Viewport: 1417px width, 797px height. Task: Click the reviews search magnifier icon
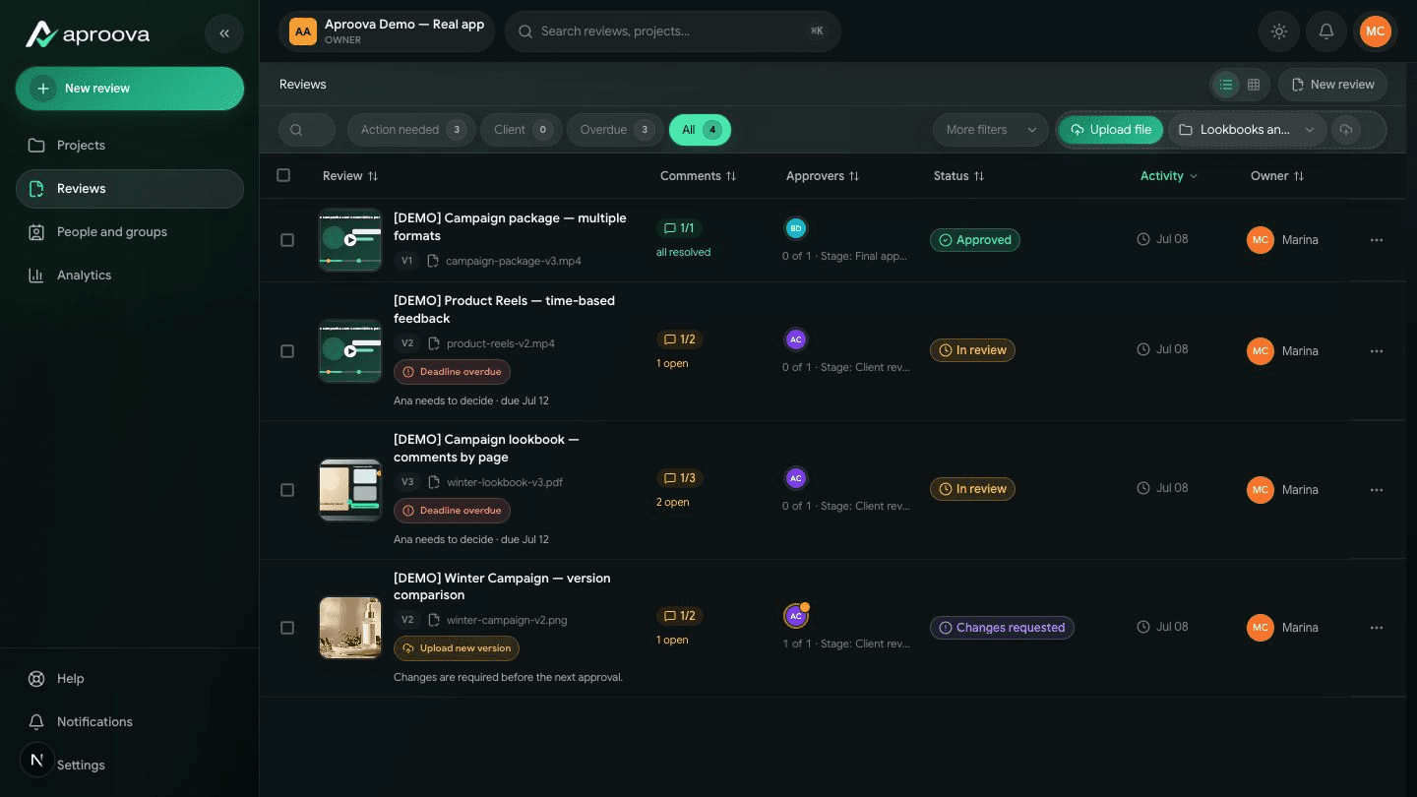[296, 130]
